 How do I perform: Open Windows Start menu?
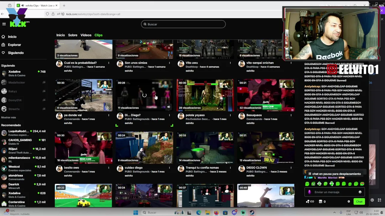pos(136,213)
